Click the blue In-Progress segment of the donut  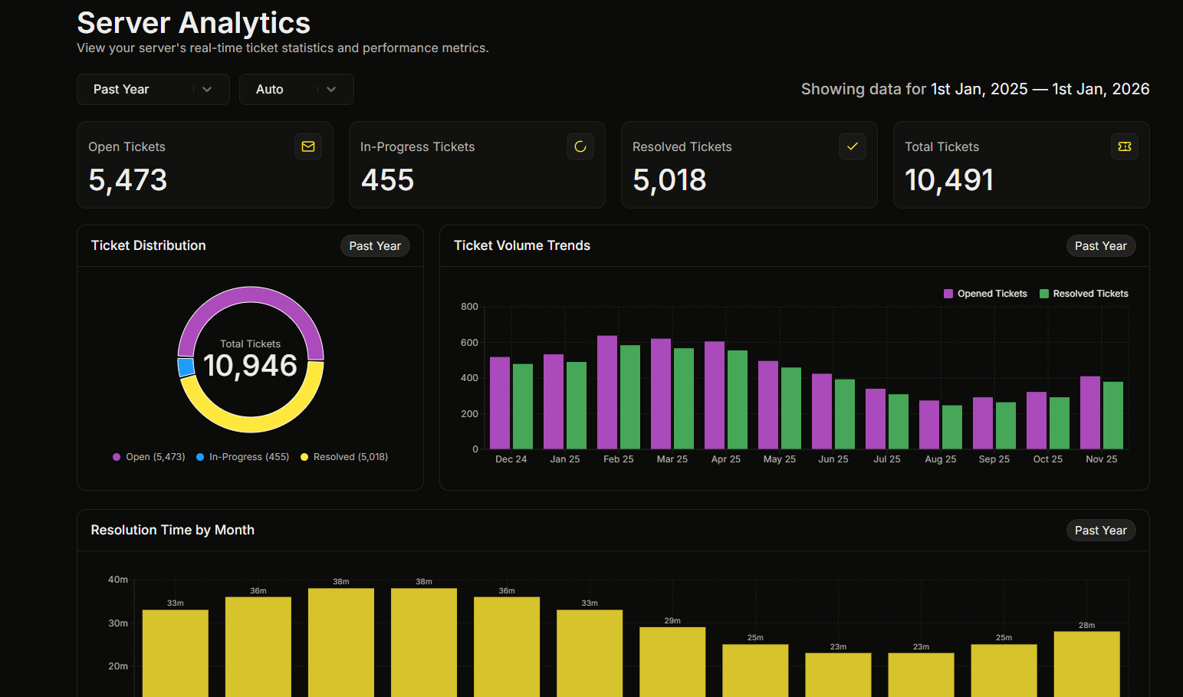(x=186, y=367)
